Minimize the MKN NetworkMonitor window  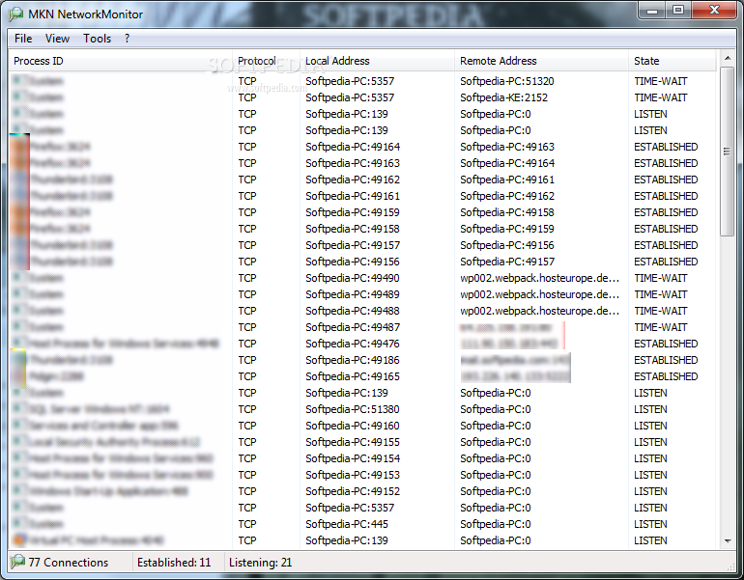click(652, 11)
